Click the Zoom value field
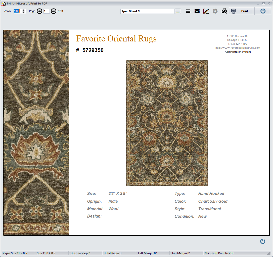The height and width of the screenshot is (257, 273). (x=18, y=11)
